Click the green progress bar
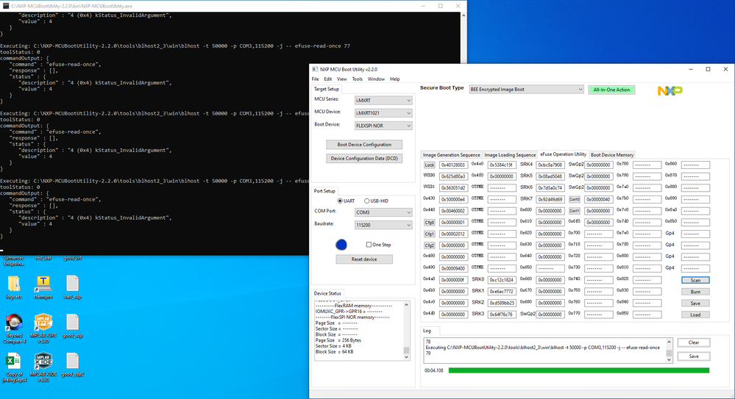Viewport: 735px width, 399px height. point(579,370)
